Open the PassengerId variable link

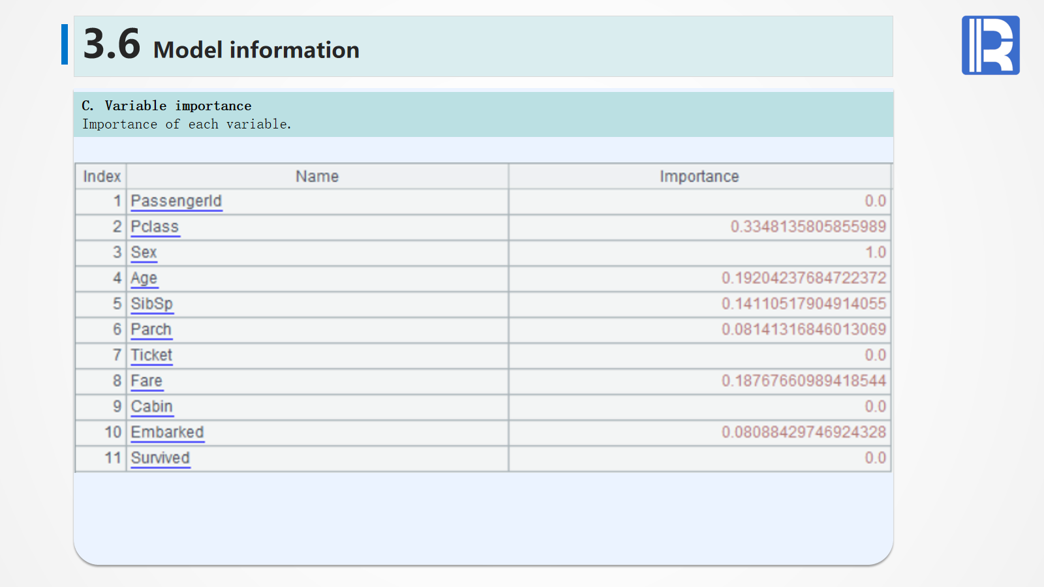point(176,201)
